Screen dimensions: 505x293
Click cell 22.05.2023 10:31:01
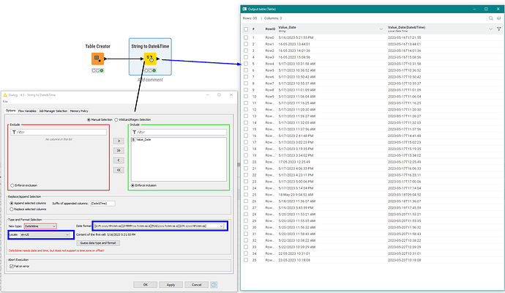point(294,253)
